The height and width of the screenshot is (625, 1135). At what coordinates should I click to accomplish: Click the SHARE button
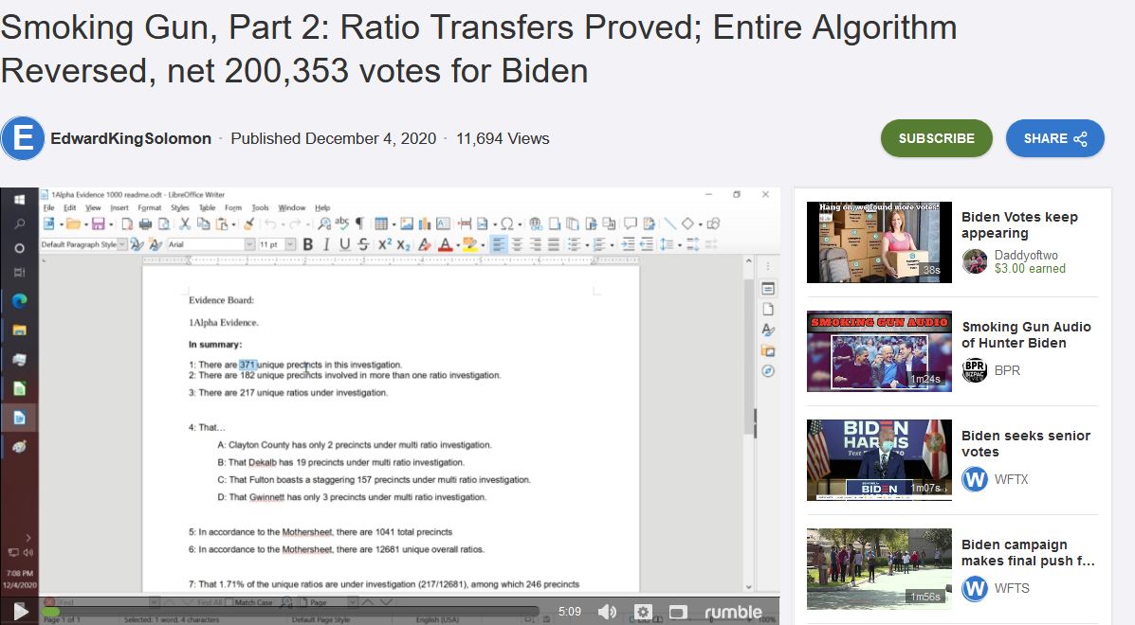point(1054,138)
